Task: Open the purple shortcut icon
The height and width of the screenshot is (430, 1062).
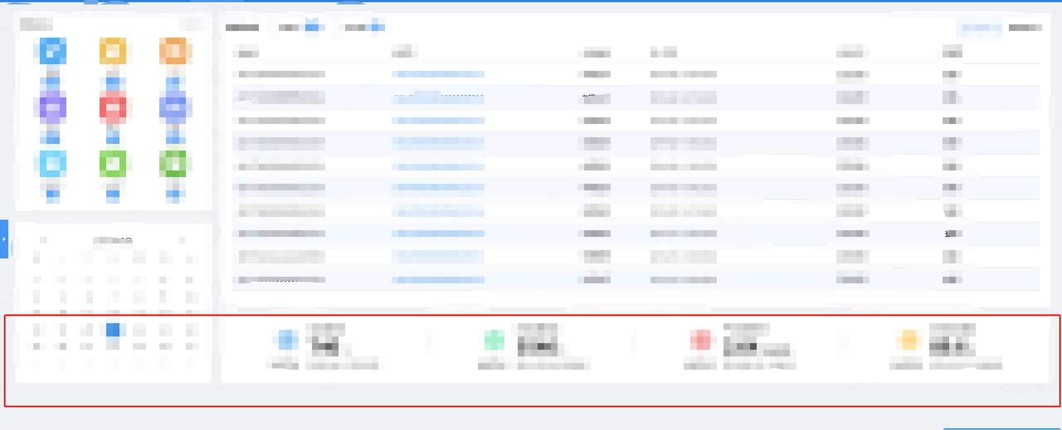Action: click(53, 108)
